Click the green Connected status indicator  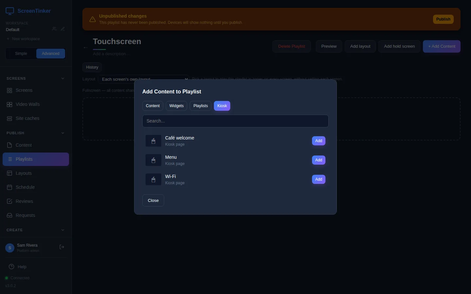point(7,278)
